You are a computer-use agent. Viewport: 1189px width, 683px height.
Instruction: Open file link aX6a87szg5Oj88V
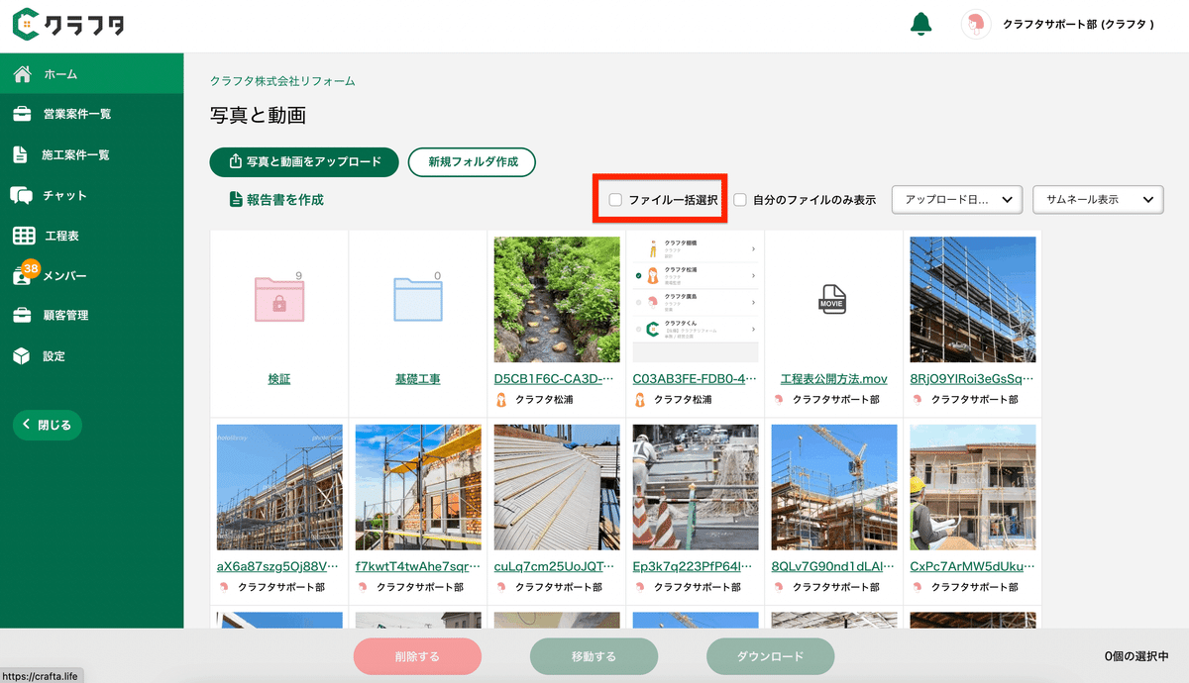pyautogui.click(x=279, y=567)
